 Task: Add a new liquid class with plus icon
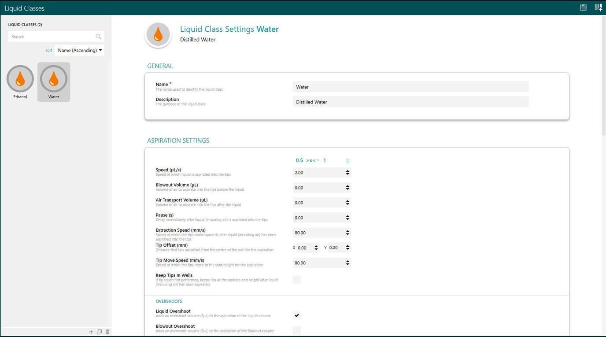pos(91,332)
